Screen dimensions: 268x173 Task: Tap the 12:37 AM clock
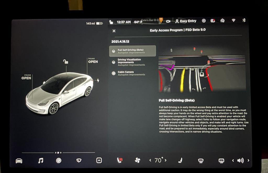[124, 22]
